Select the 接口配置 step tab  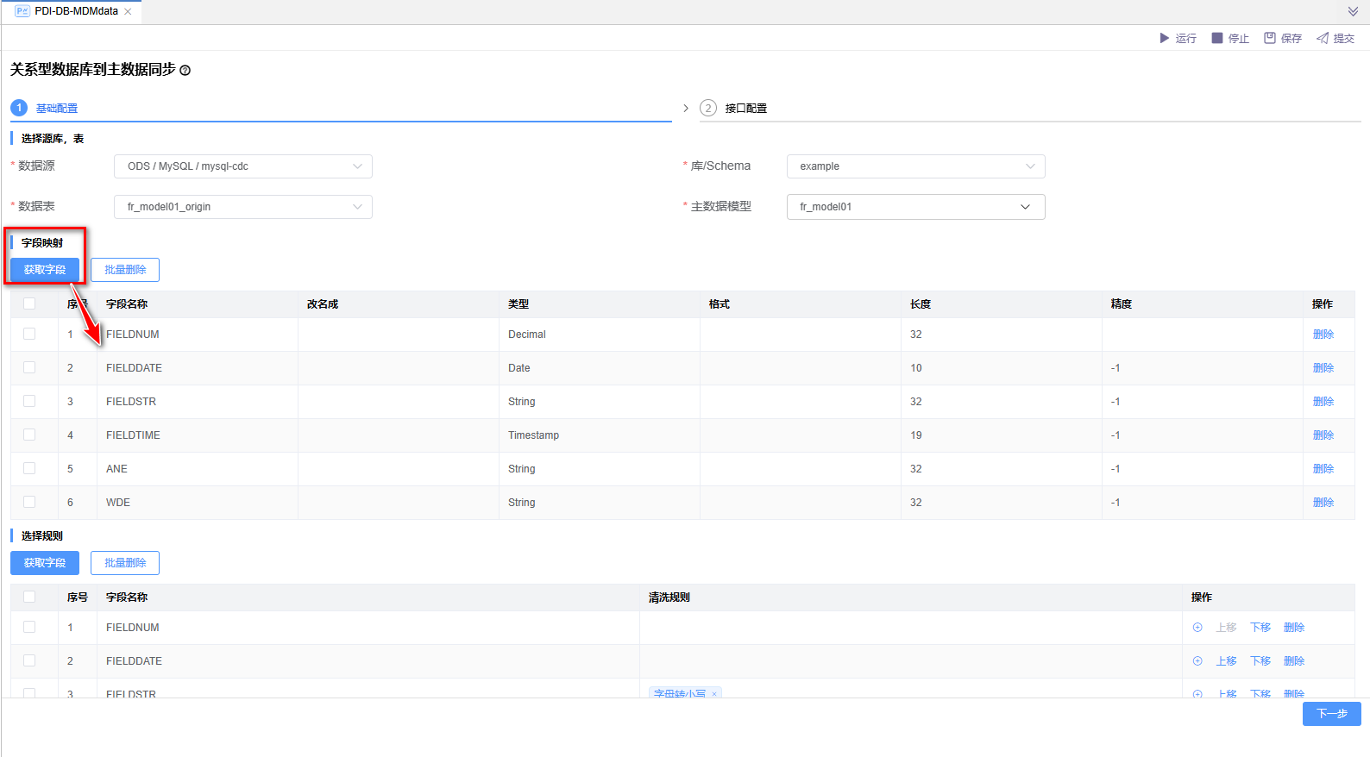click(746, 109)
